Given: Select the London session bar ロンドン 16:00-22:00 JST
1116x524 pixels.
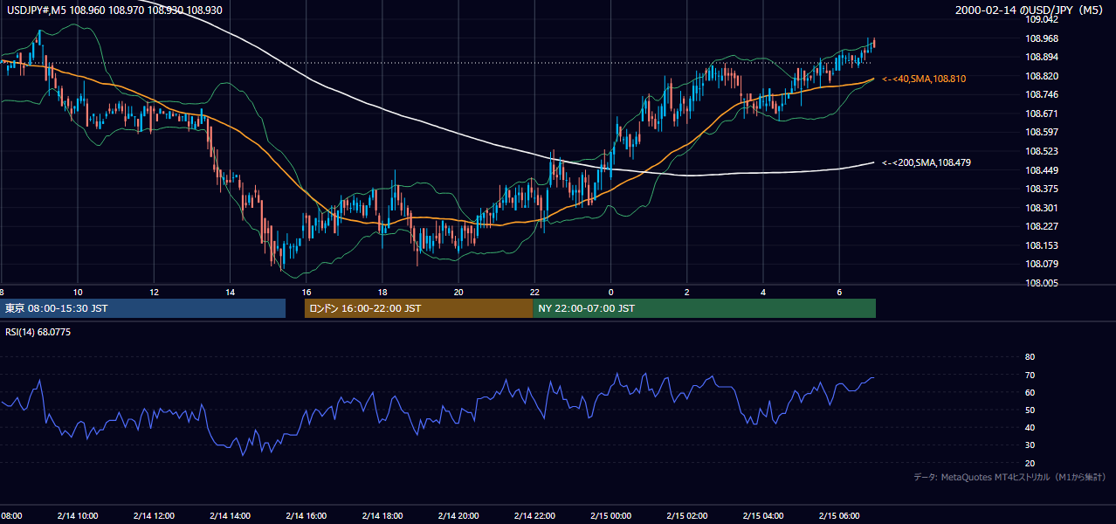Looking at the screenshot, I should [418, 308].
